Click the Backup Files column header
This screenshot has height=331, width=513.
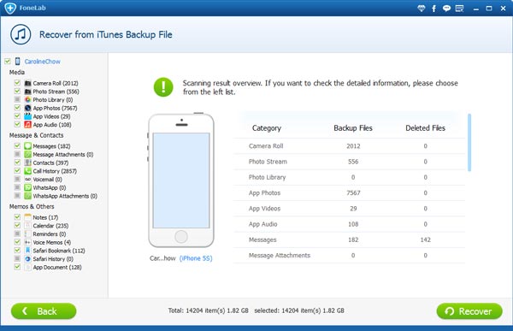pos(353,128)
